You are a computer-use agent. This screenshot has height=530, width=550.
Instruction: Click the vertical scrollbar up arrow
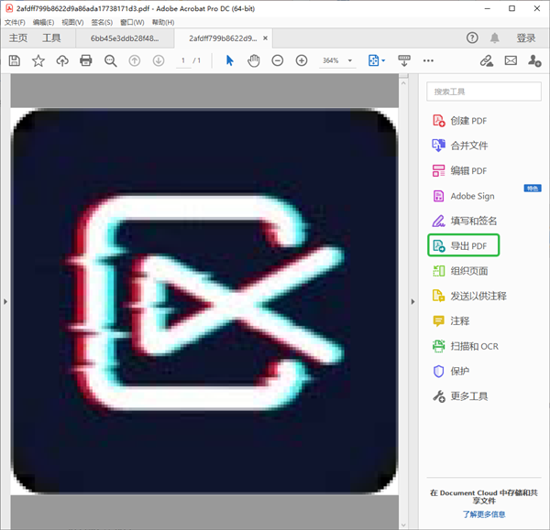pos(403,83)
